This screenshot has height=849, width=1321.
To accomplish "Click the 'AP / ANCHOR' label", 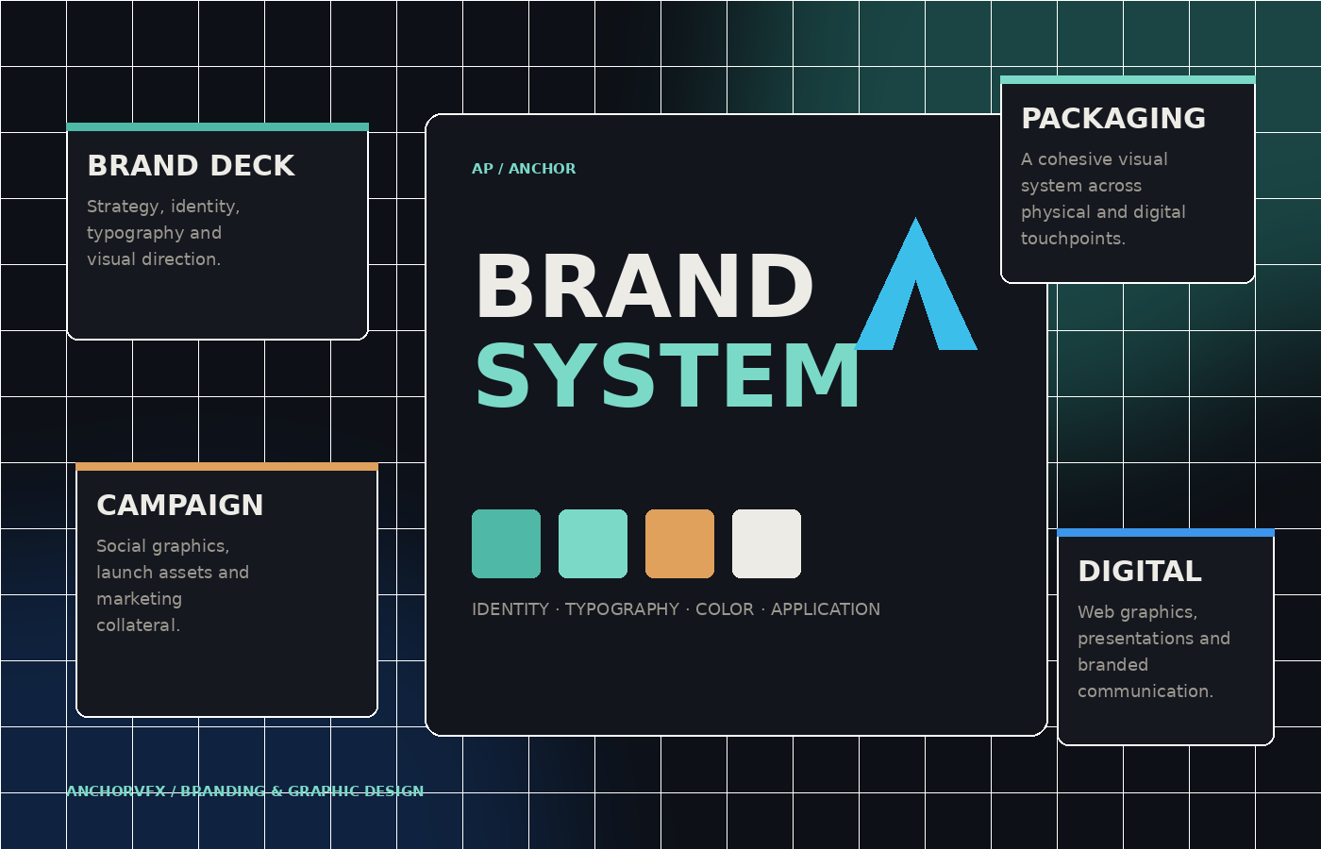I will [524, 169].
